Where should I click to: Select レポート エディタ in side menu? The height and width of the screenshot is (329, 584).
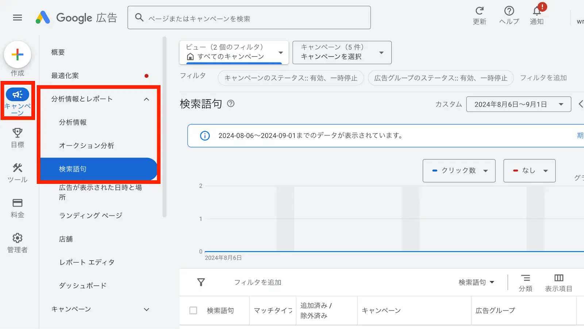pyautogui.click(x=87, y=262)
